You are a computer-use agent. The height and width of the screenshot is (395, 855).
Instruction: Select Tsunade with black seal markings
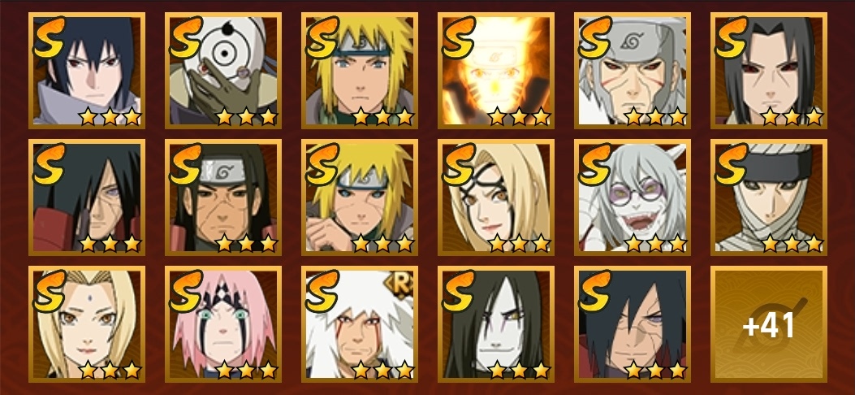[x=495, y=197]
